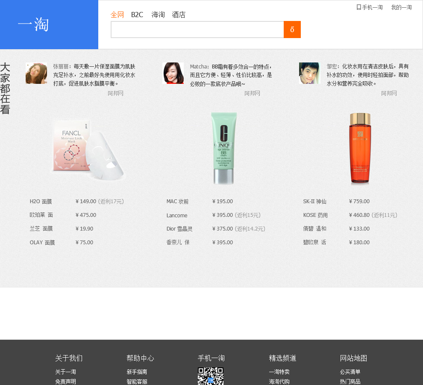This screenshot has height=385, width=423.
Task: Click the ¥75.00 price text
Action: point(85,243)
